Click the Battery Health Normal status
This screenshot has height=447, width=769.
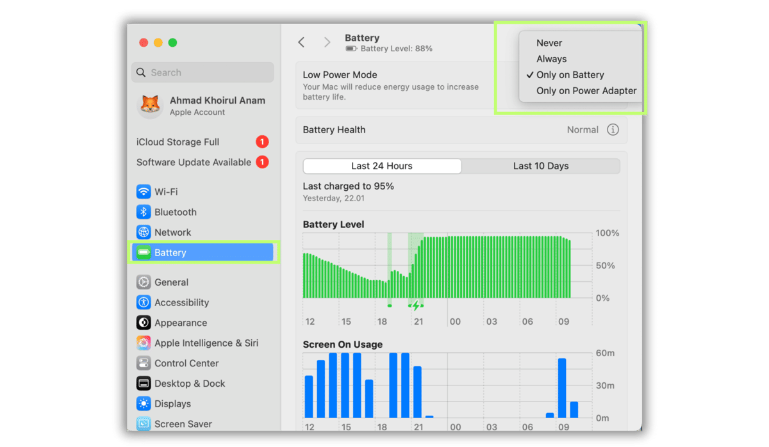point(583,130)
